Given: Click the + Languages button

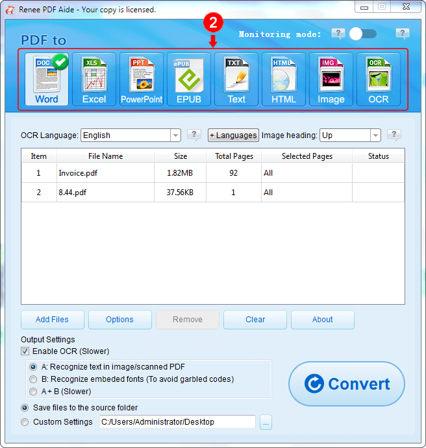Looking at the screenshot, I should coord(233,136).
